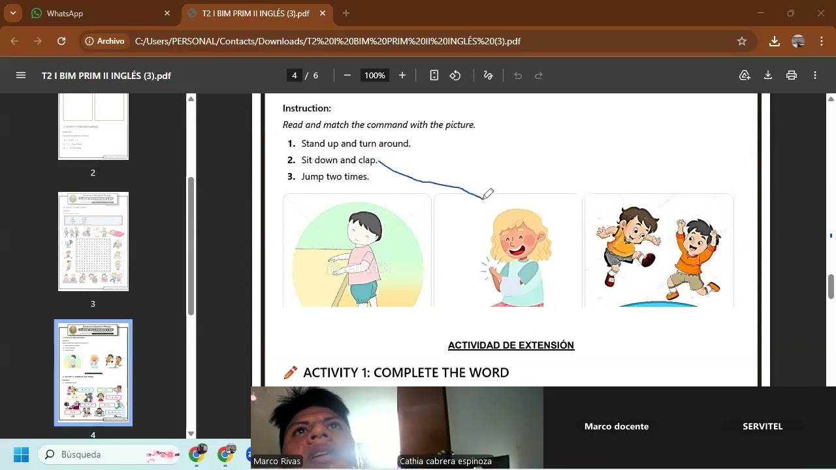Click the boy standing picture
Image resolution: width=836 pixels, height=470 pixels.
pos(357,251)
